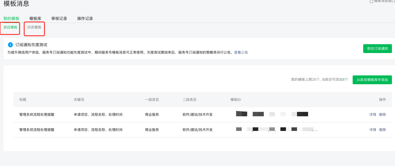Screen dimensions: 395x166
Task: Open the 查看公告 link
Action: [241, 52]
